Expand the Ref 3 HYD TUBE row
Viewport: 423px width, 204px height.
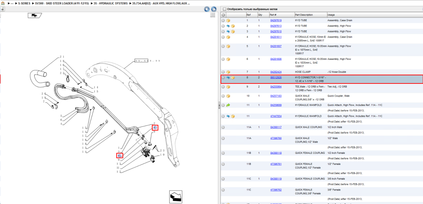pos(223,32)
